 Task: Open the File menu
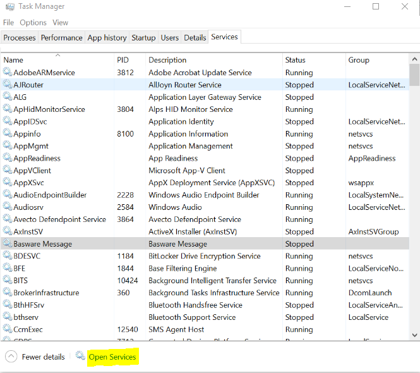[x=8, y=23]
